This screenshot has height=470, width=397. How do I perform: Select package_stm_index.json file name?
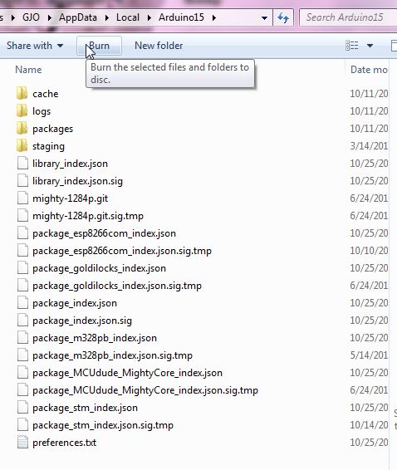click(x=86, y=408)
